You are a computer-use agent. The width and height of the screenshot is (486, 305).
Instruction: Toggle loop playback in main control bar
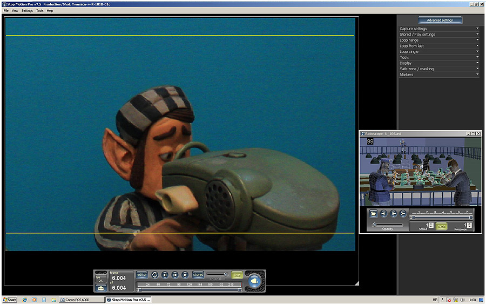click(154, 275)
